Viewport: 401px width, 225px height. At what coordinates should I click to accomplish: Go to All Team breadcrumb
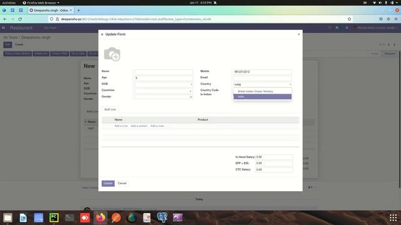pyautogui.click(x=11, y=37)
